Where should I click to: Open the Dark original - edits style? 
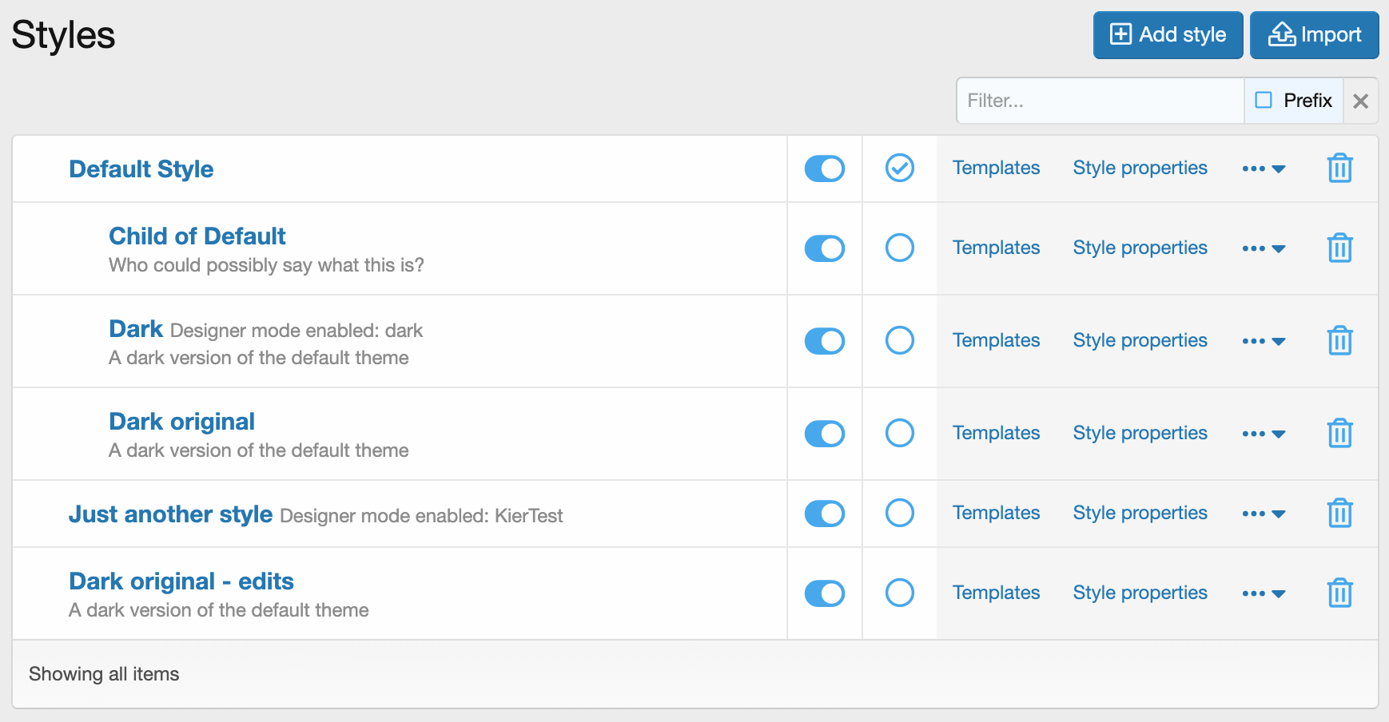click(181, 581)
